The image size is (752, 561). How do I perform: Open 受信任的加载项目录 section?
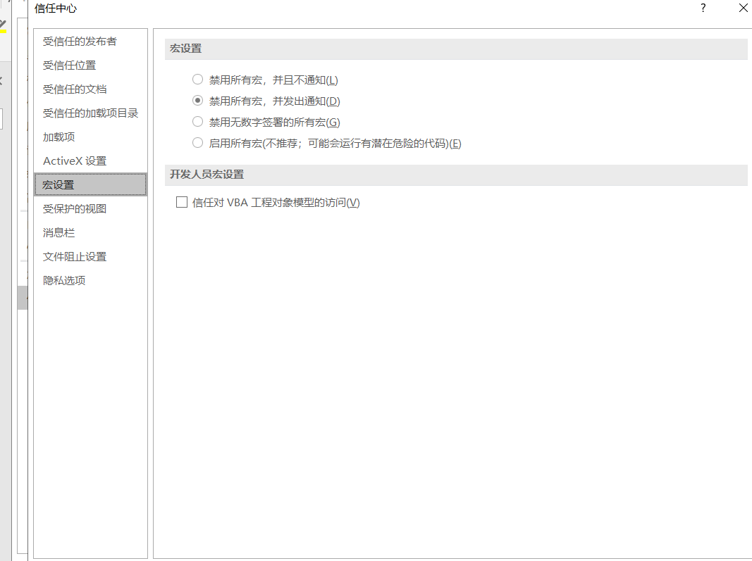(90, 113)
